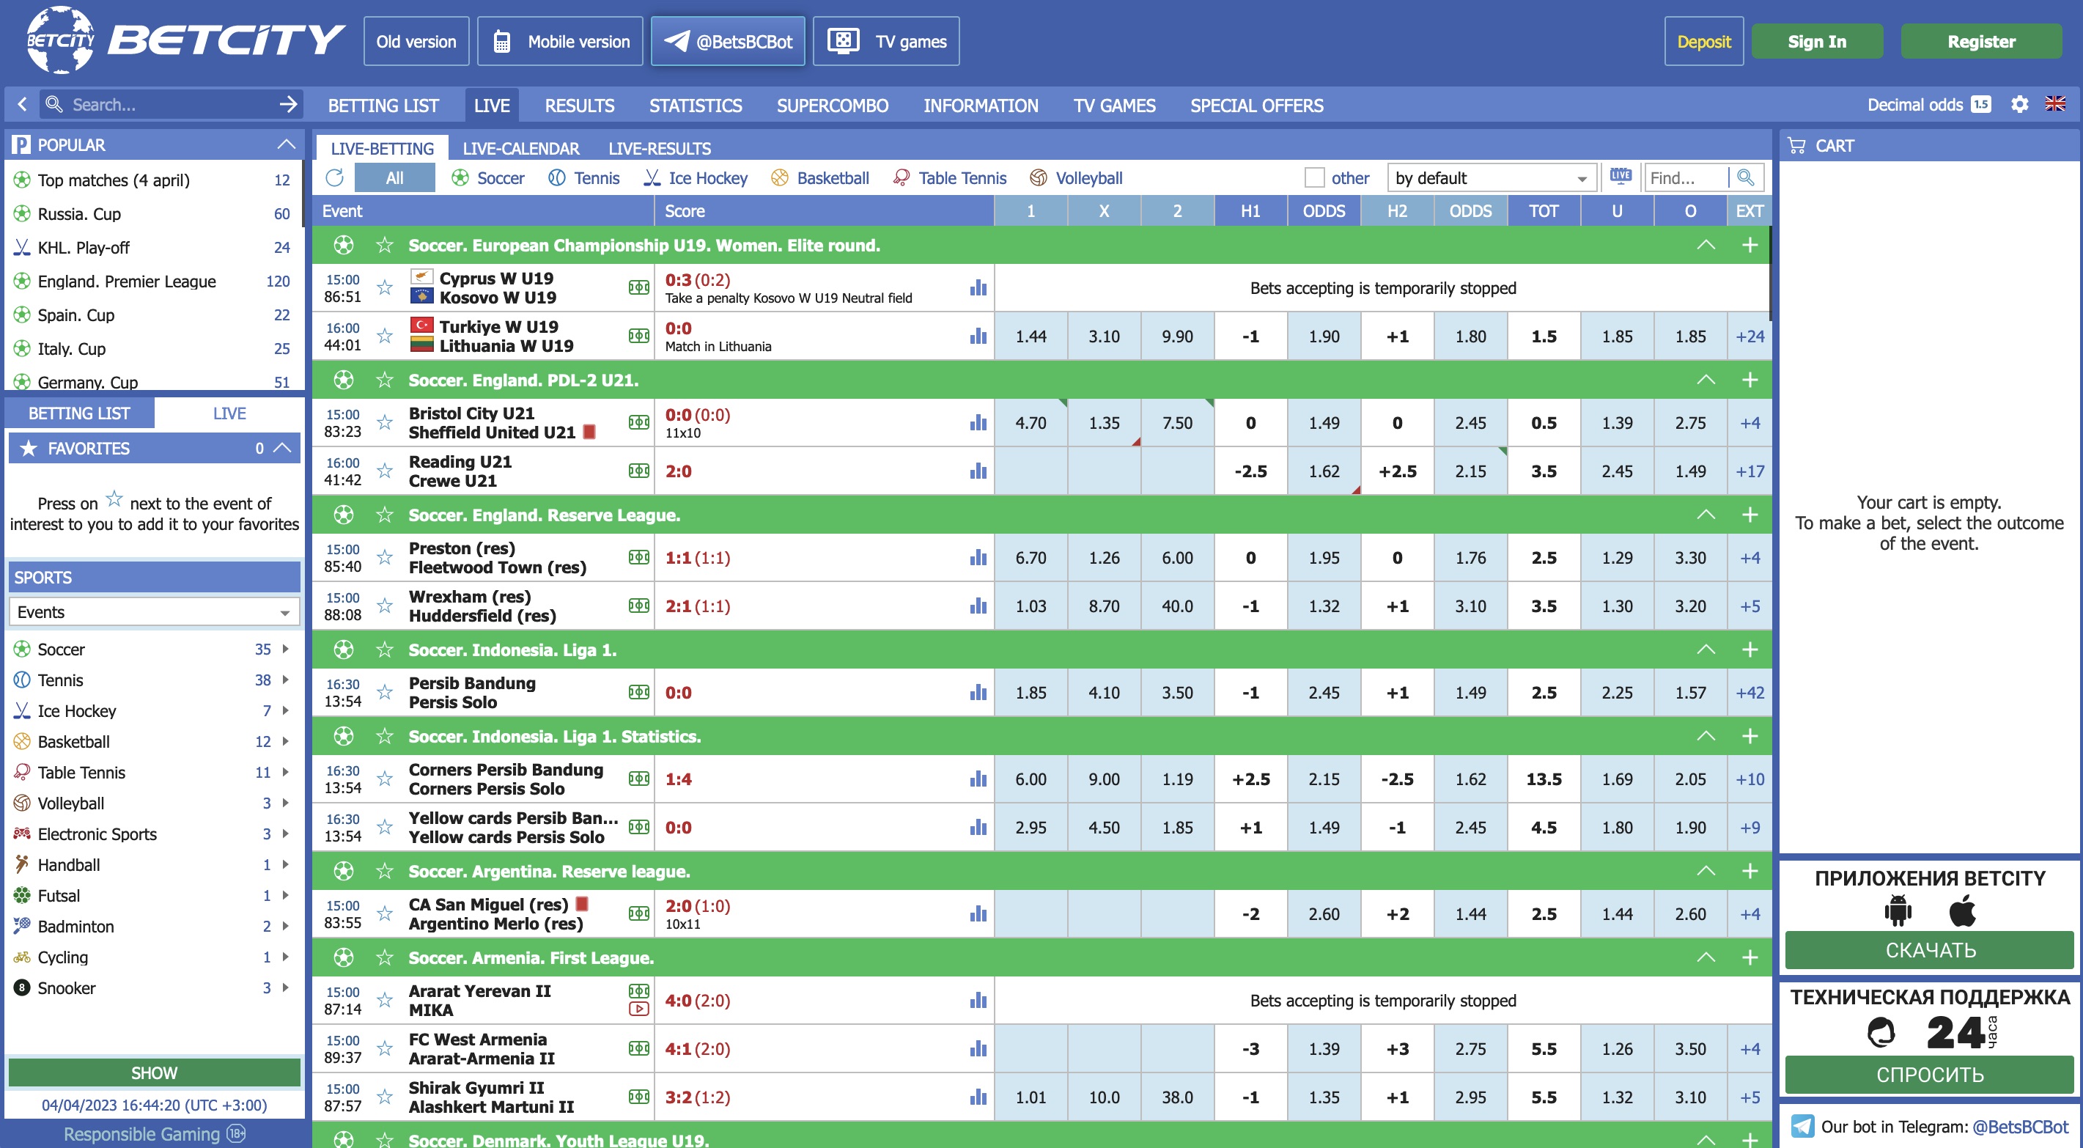This screenshot has height=1148, width=2083.
Task: Click the refresh live events icon
Action: pos(335,177)
